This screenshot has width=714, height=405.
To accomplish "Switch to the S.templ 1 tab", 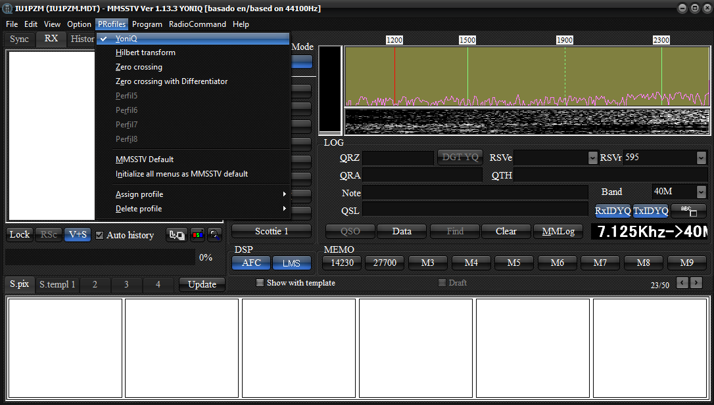I will pyautogui.click(x=57, y=284).
